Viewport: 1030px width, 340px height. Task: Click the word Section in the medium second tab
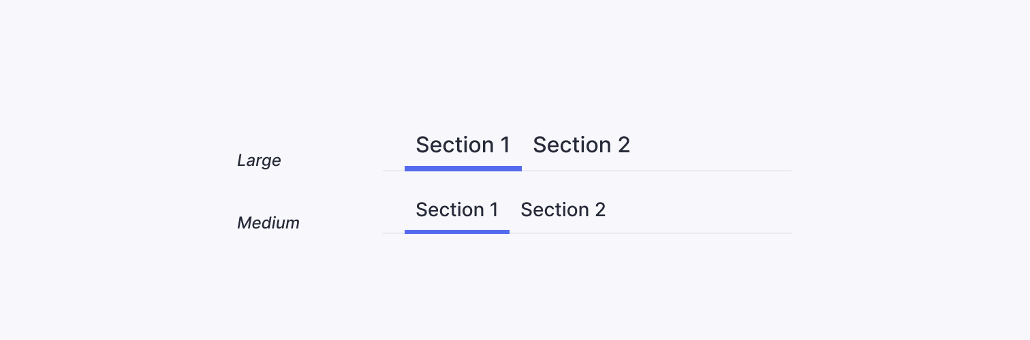555,209
